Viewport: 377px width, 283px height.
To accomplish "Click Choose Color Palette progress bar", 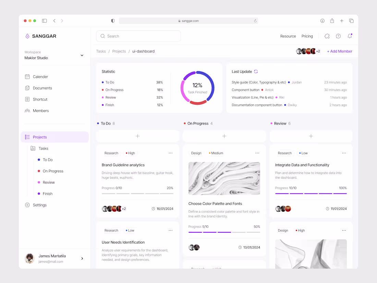I will tap(224, 232).
